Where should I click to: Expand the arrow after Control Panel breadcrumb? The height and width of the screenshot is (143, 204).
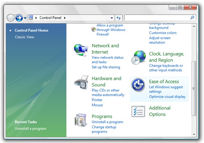pos(65,18)
